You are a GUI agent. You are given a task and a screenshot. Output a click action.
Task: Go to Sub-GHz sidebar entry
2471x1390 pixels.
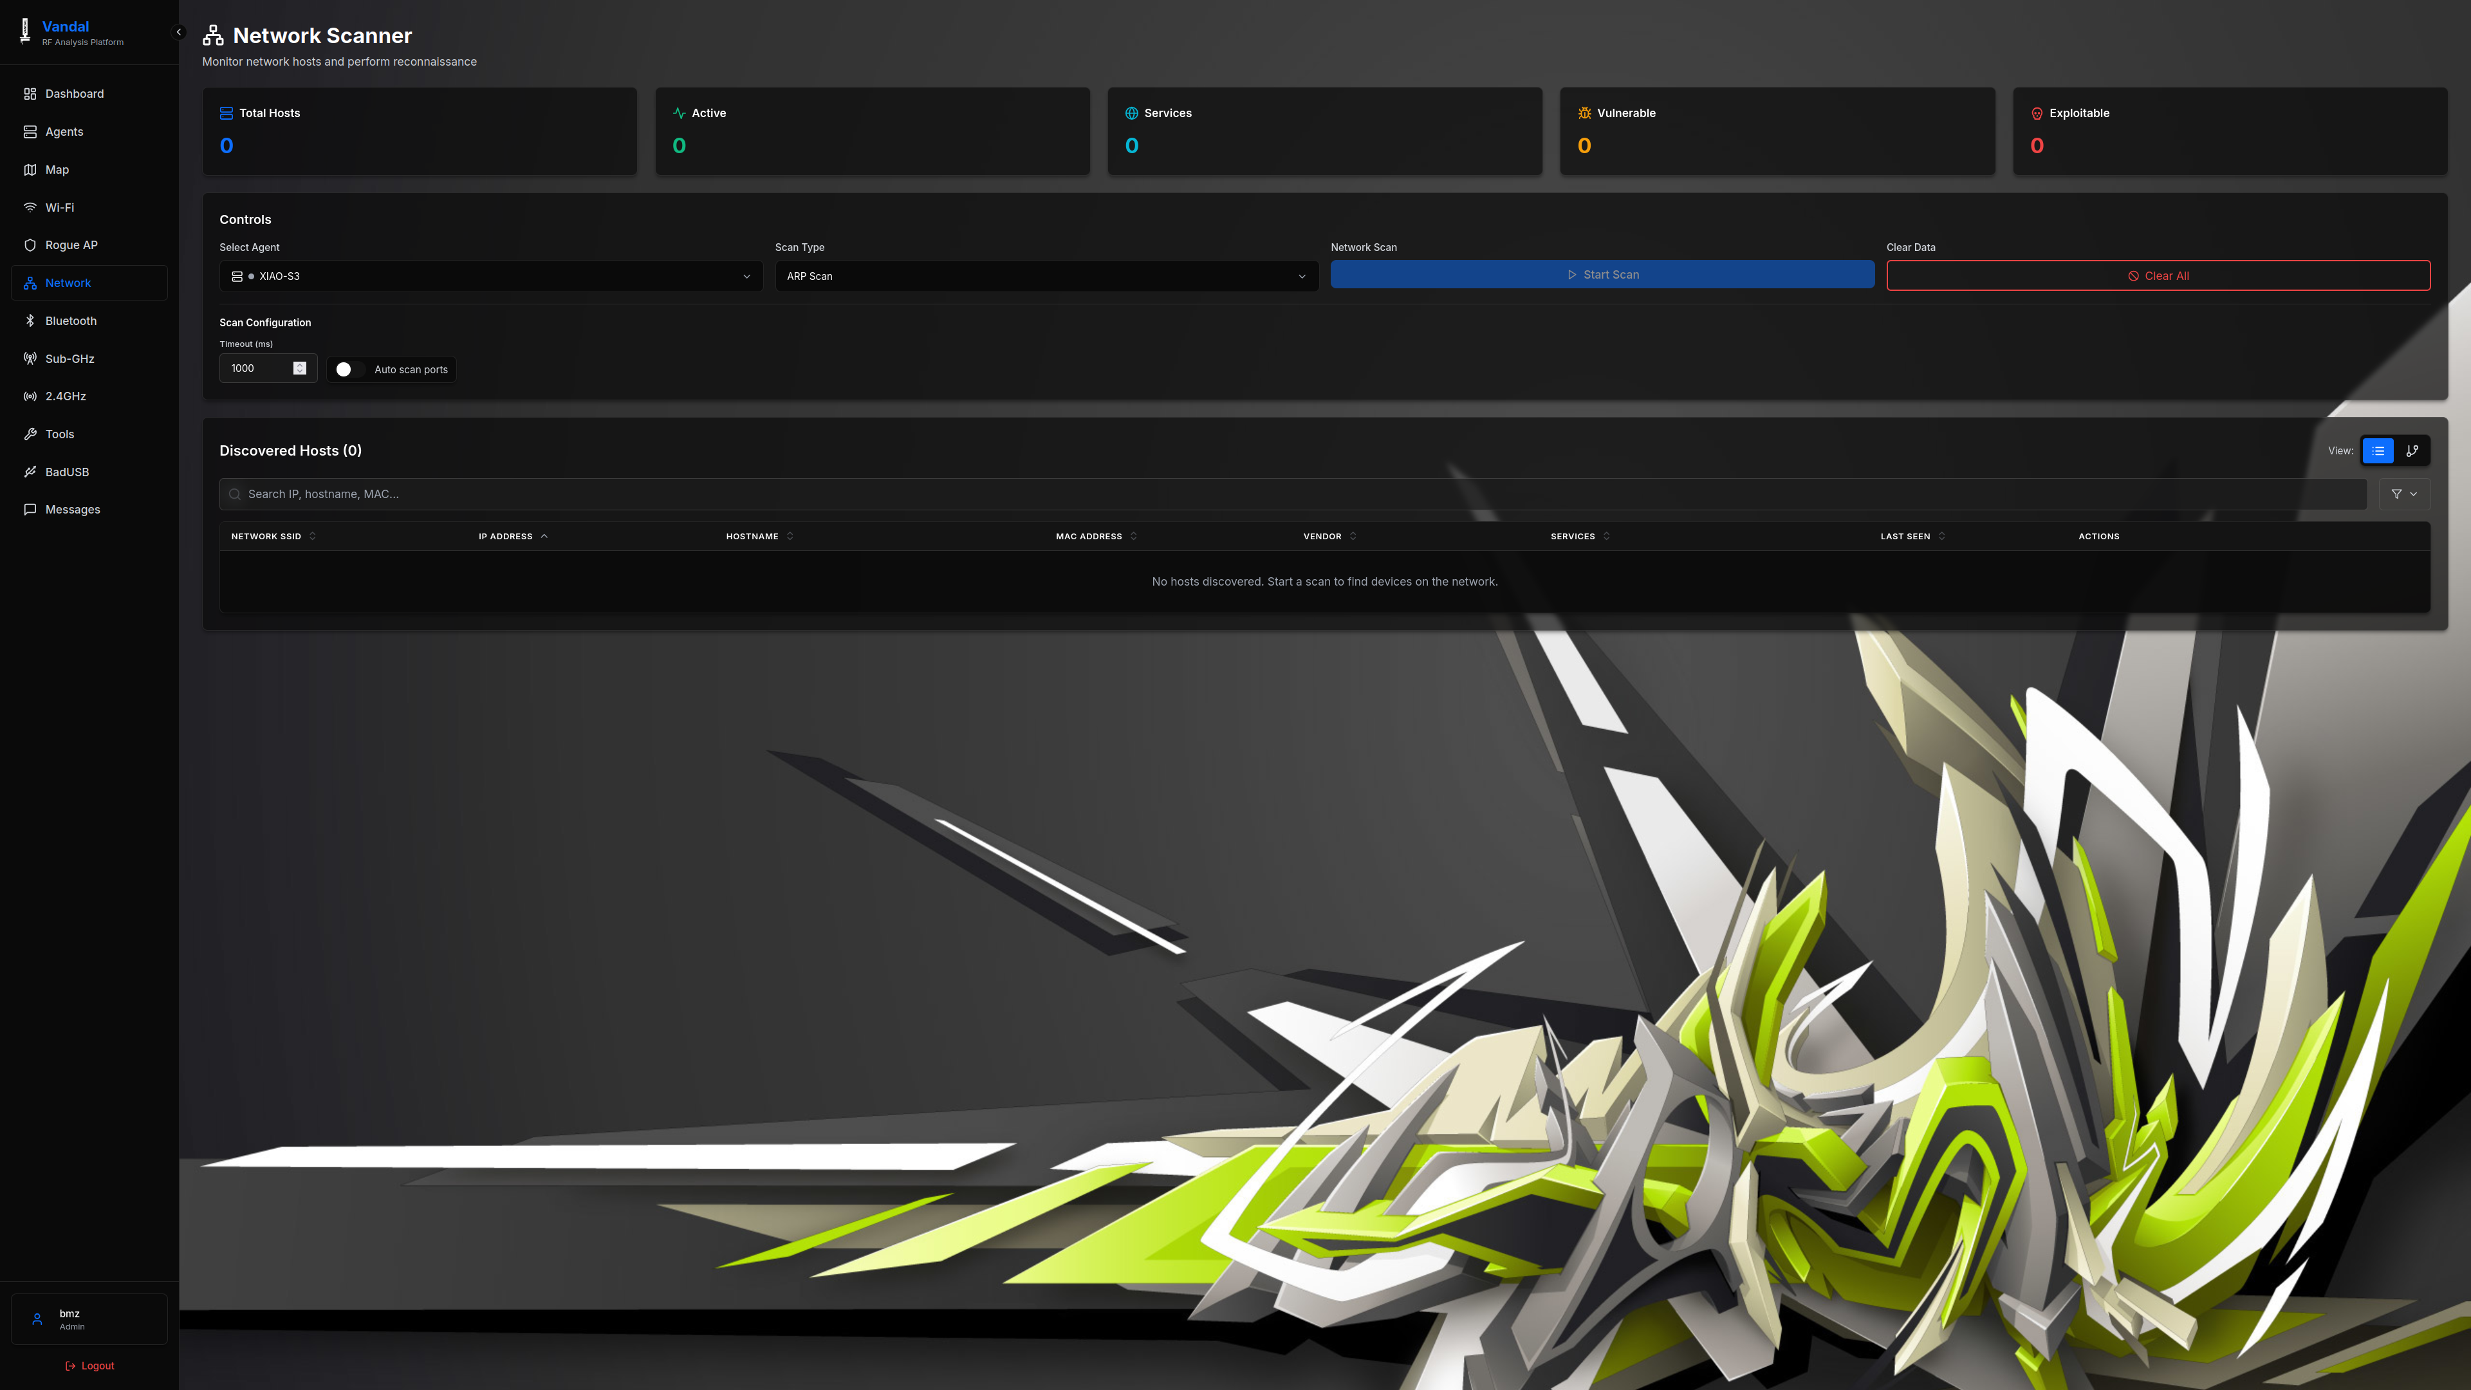(69, 359)
